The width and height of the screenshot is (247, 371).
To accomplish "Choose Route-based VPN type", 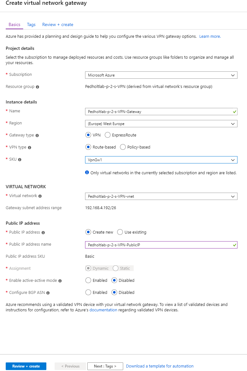I will (88, 147).
